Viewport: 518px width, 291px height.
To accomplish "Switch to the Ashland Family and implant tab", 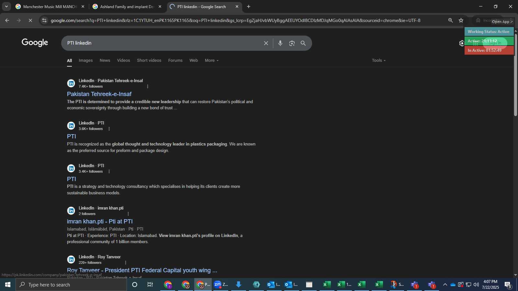I will (x=127, y=6).
